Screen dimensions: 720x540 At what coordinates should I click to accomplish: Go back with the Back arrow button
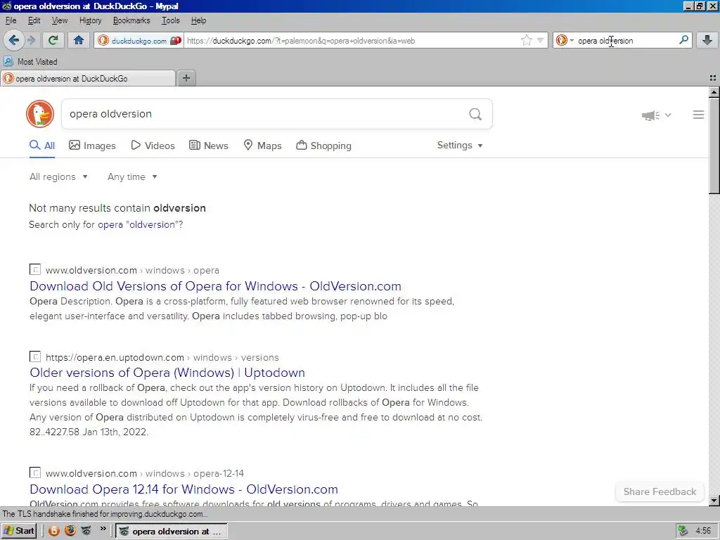[x=14, y=40]
